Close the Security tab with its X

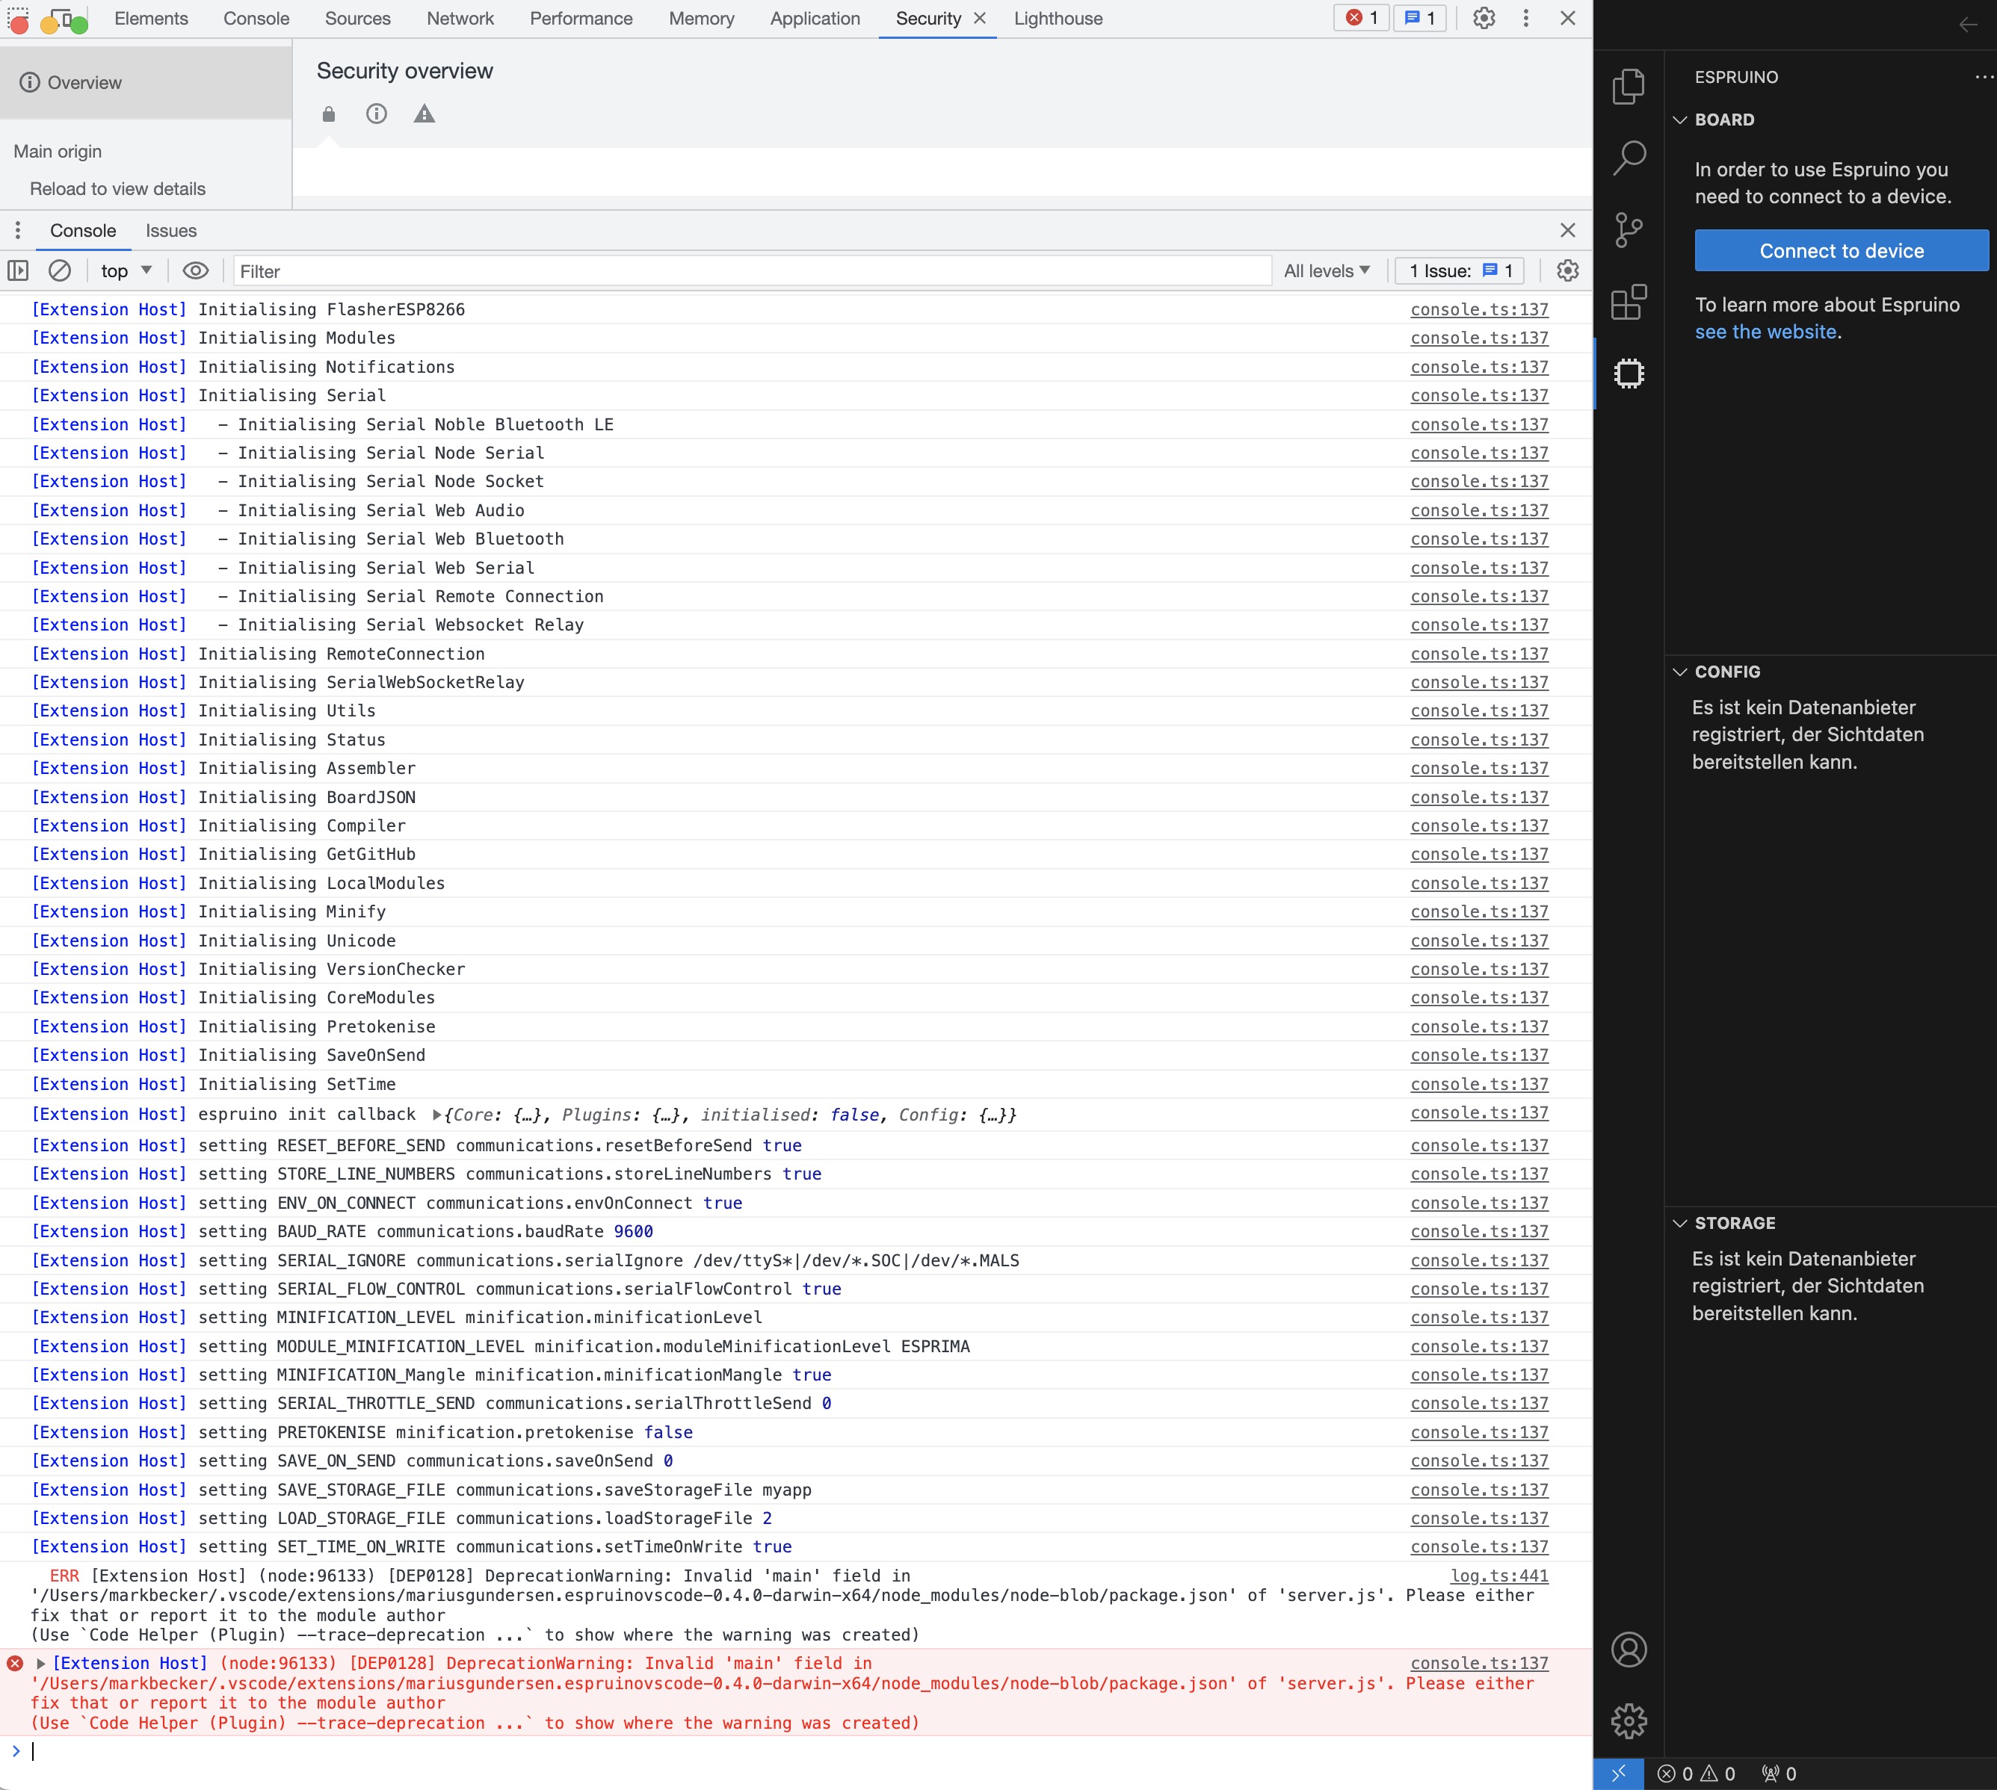980,18
